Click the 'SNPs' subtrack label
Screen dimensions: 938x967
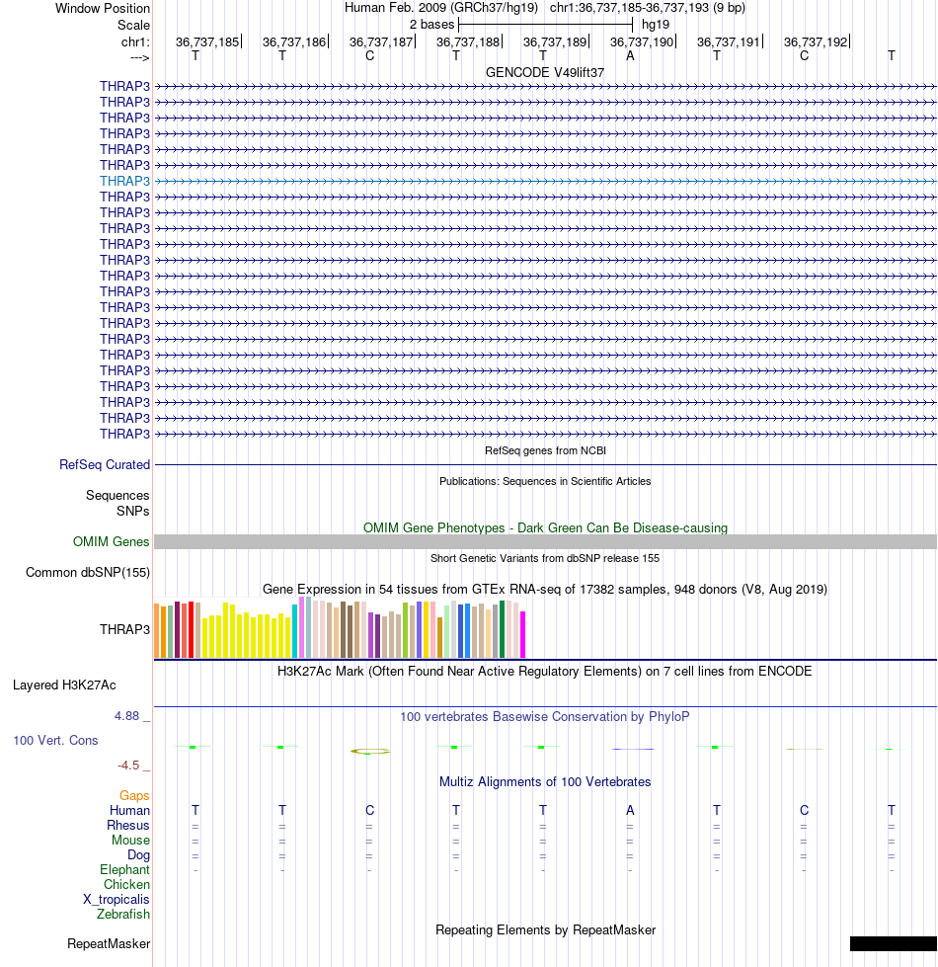133,511
